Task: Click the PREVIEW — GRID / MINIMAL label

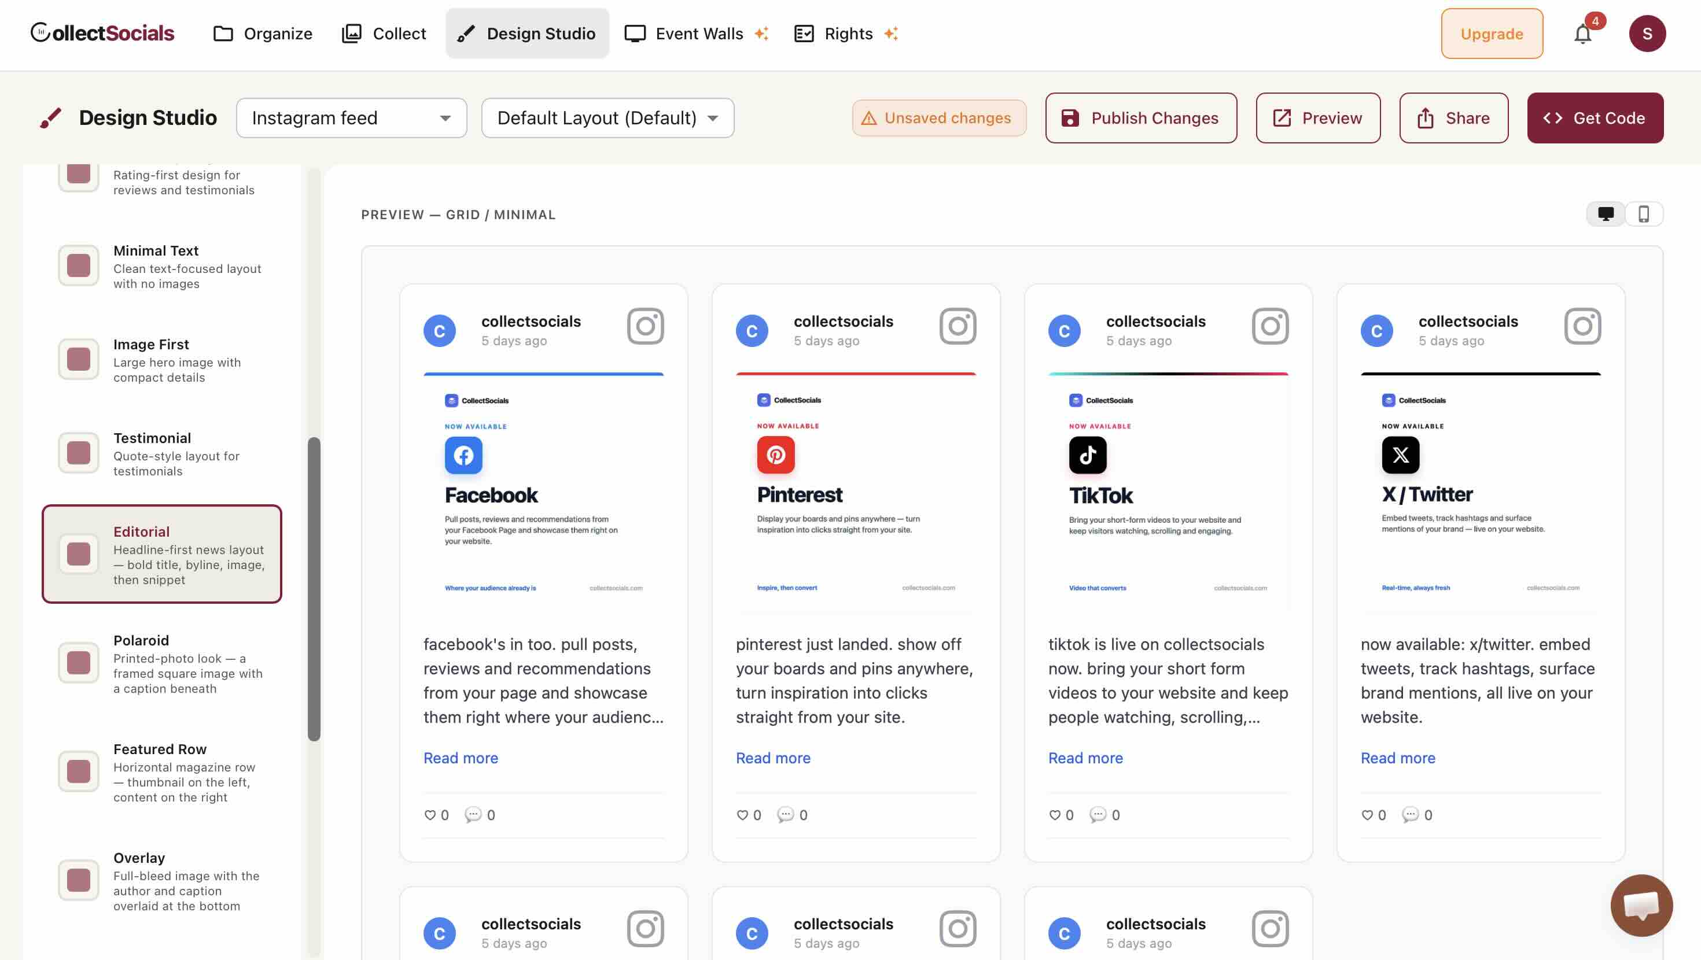Action: [458, 215]
